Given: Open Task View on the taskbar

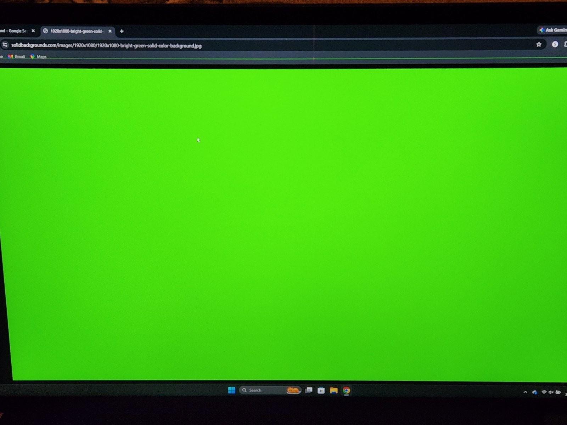Looking at the screenshot, I should [x=309, y=390].
